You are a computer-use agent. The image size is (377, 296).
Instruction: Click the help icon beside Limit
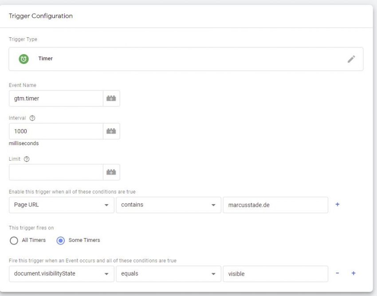(26, 158)
